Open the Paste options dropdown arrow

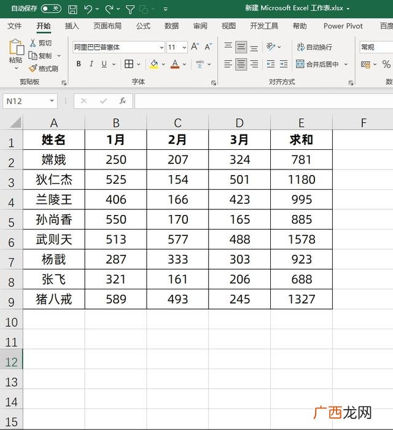point(16,68)
